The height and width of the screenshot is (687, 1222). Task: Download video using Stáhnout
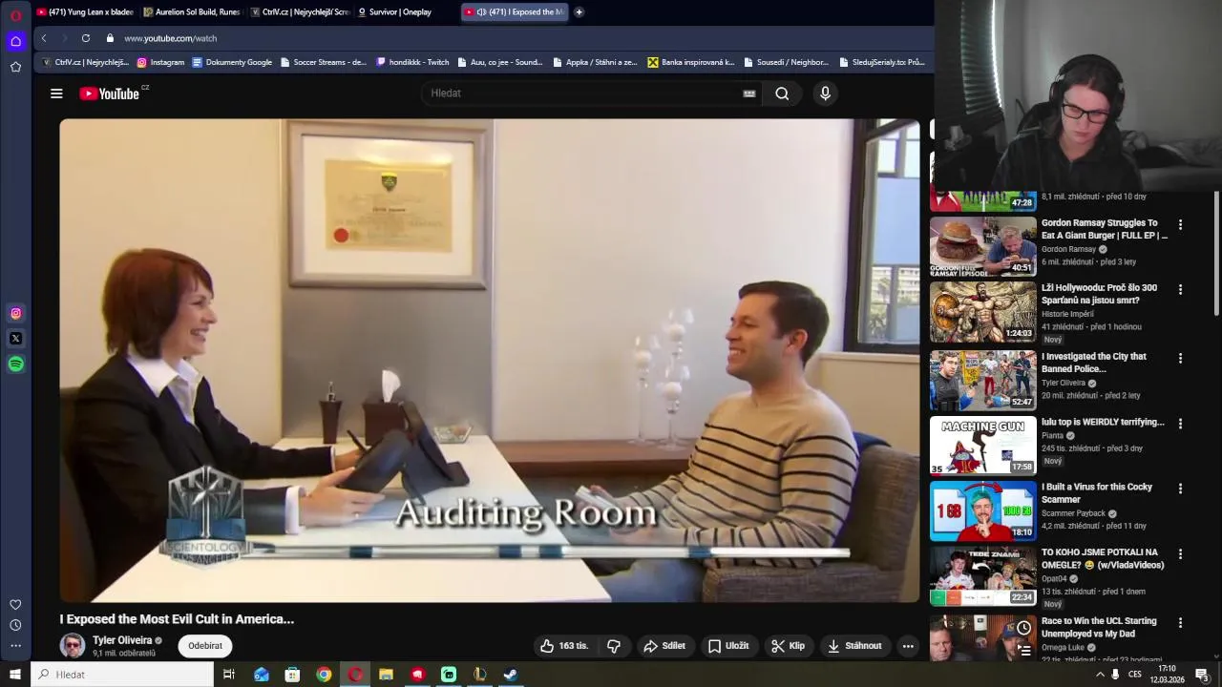[x=854, y=646]
